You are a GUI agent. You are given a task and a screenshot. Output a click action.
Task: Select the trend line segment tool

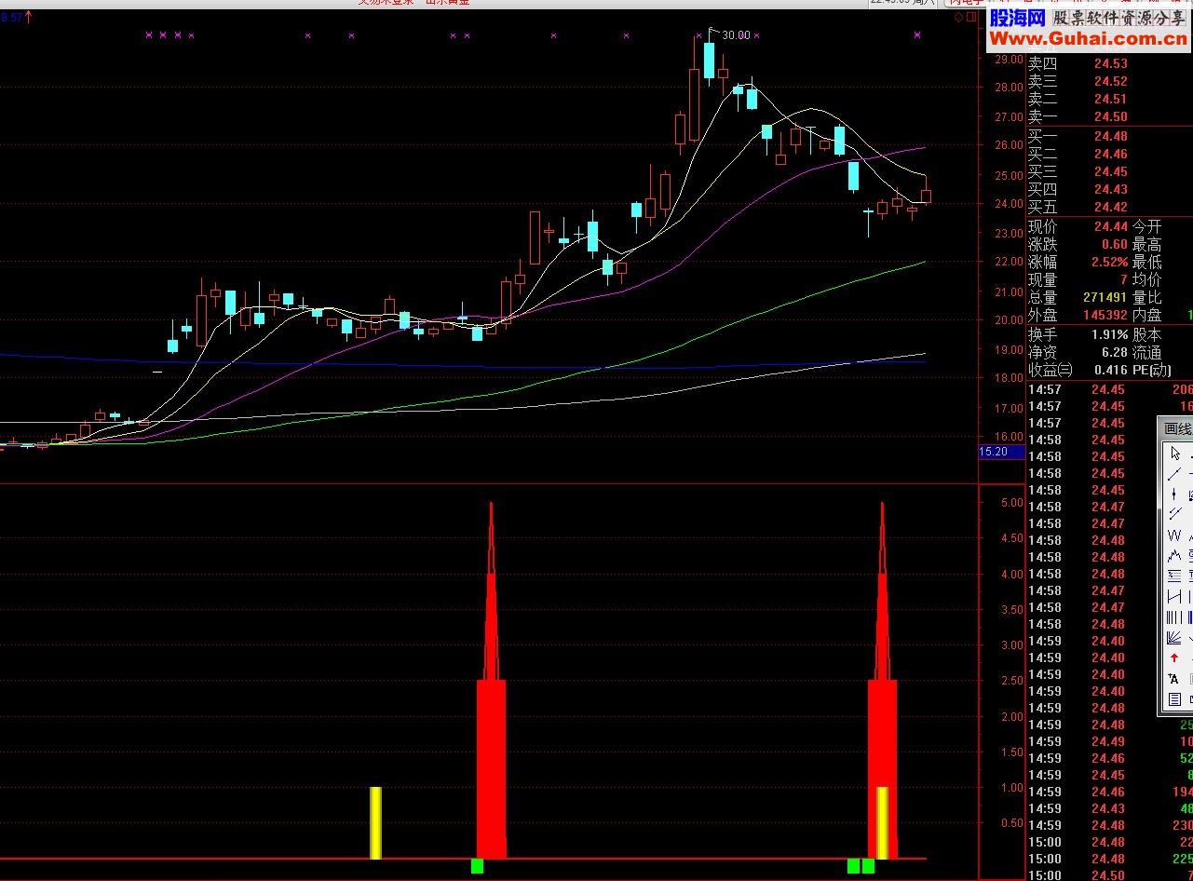coord(1174,474)
